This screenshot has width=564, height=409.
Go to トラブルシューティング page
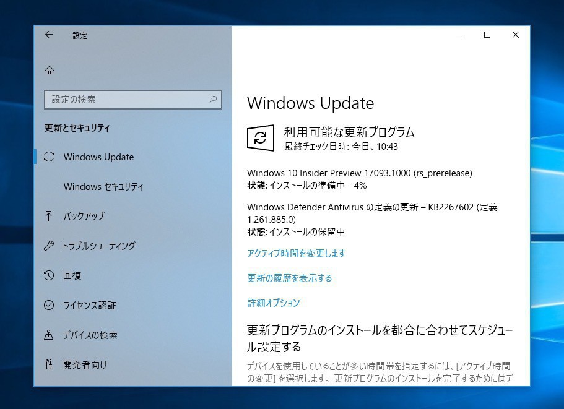[99, 246]
